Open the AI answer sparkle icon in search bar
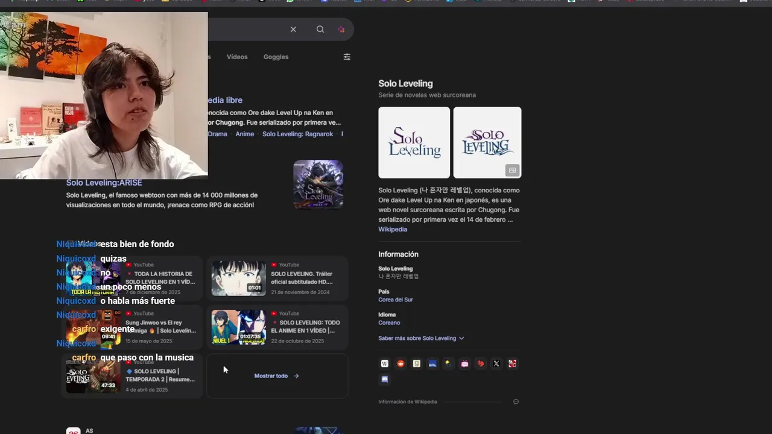This screenshot has width=772, height=434. (x=341, y=30)
